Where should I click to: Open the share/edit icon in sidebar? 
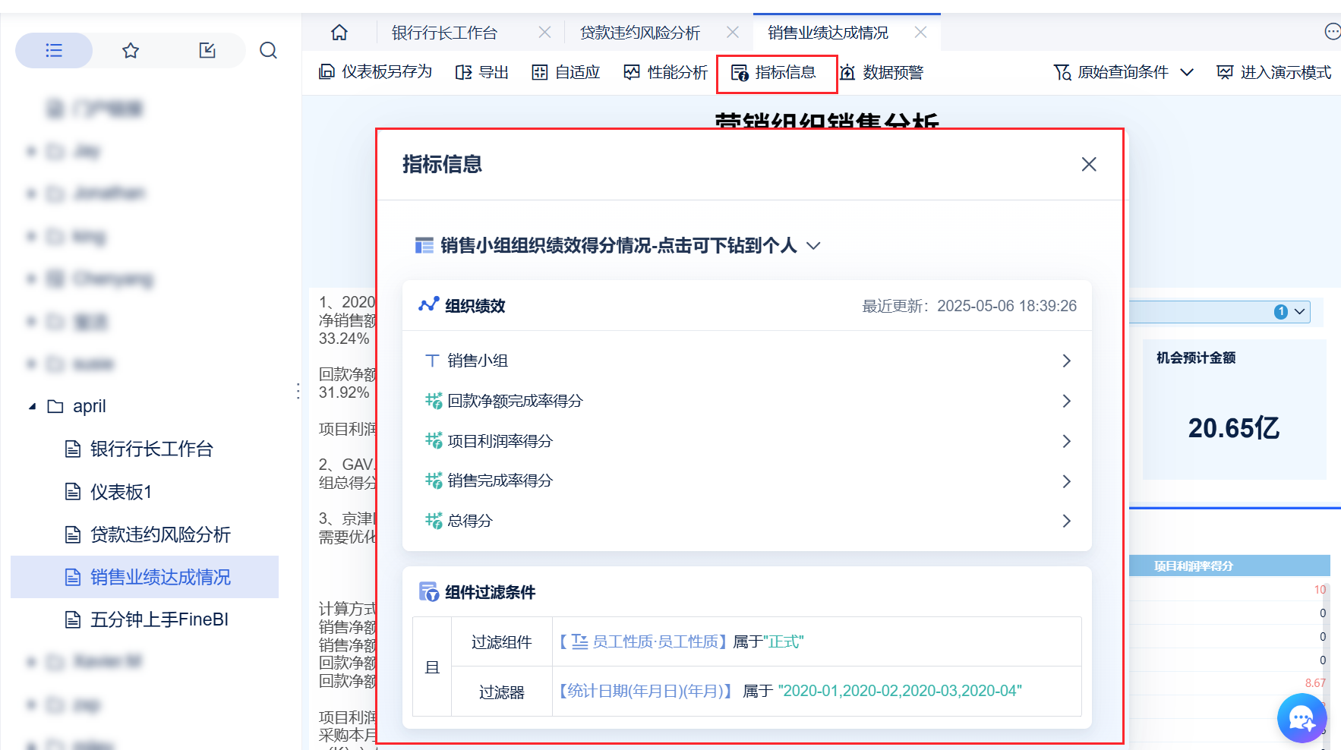(207, 51)
